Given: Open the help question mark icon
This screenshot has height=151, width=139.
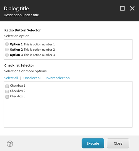Looking at the screenshot, I should point(10,144).
